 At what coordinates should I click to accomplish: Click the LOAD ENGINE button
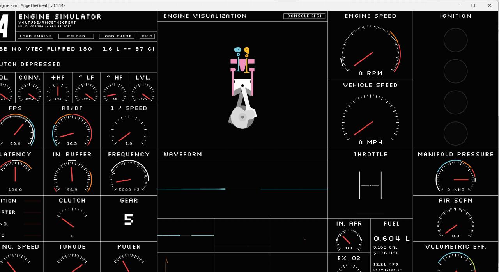[35, 36]
